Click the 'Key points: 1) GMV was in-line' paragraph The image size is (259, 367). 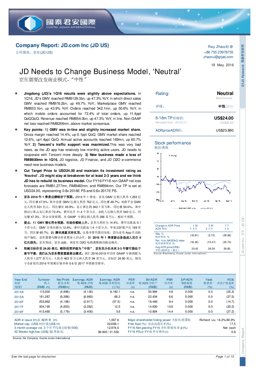pyautogui.click(x=83, y=147)
